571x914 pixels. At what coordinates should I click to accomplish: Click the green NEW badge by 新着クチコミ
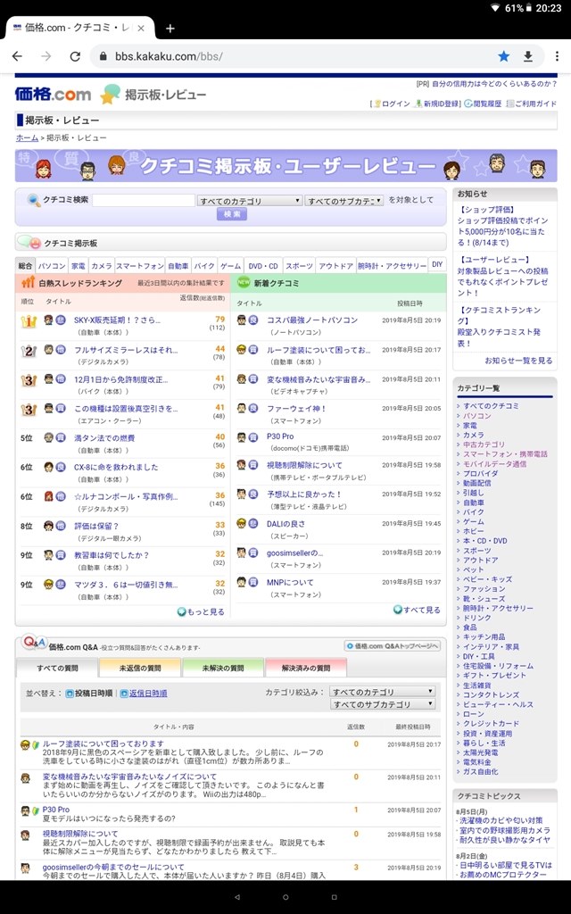[x=244, y=282]
